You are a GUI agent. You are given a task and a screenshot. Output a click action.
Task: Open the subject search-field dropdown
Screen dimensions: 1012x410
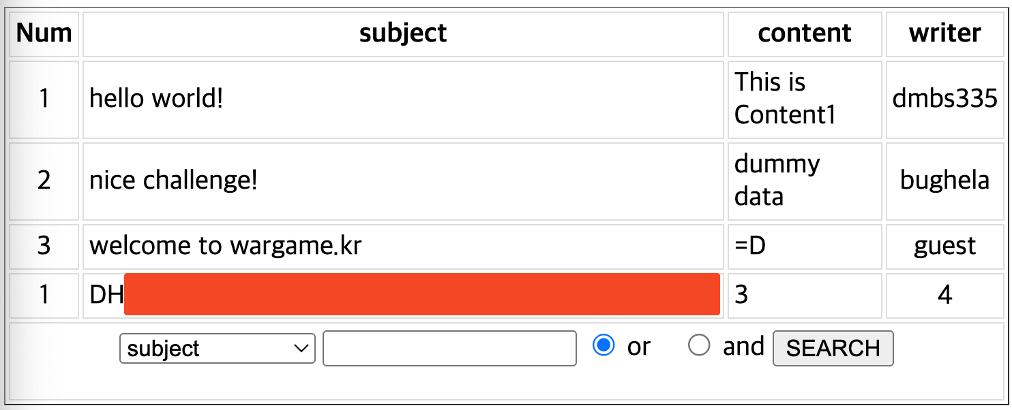tap(217, 349)
